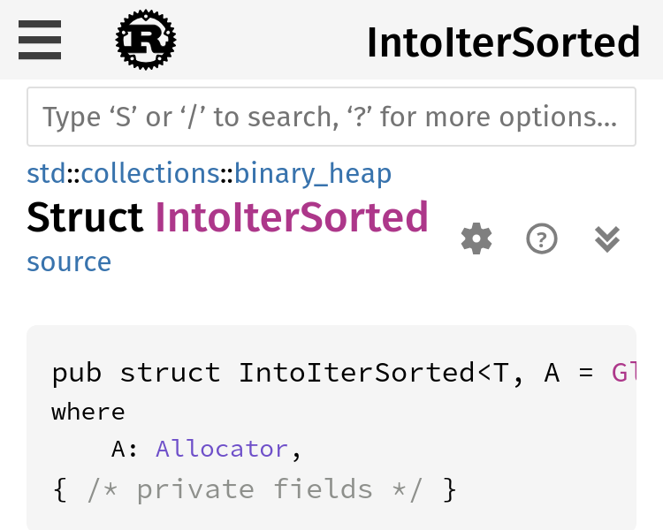Click the closing brace in code block
Screen dimensions: 663x530
tap(450, 489)
